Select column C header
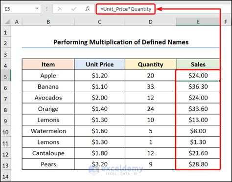Screen dimensions: 232x182 100,21
